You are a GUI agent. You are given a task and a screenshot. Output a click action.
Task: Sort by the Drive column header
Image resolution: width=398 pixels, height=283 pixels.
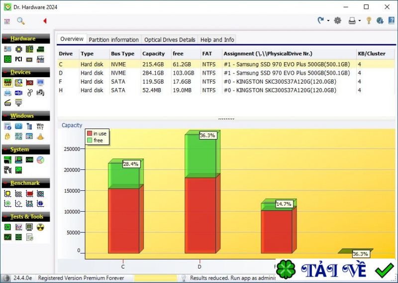(68, 54)
